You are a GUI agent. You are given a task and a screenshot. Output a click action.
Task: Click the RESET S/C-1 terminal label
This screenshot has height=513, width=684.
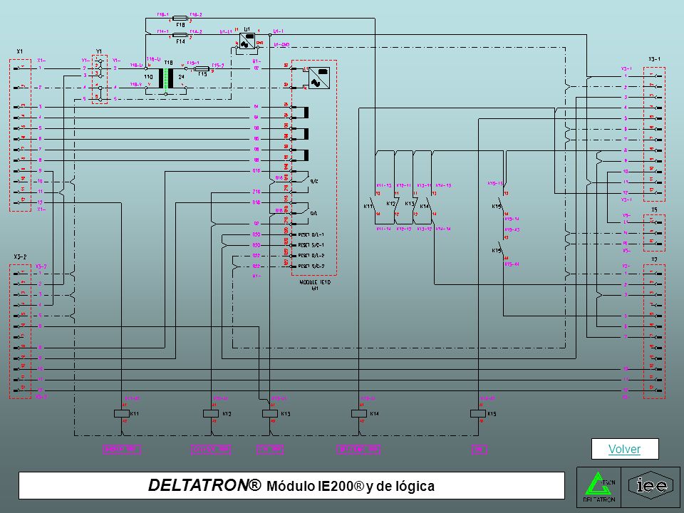click(x=311, y=245)
